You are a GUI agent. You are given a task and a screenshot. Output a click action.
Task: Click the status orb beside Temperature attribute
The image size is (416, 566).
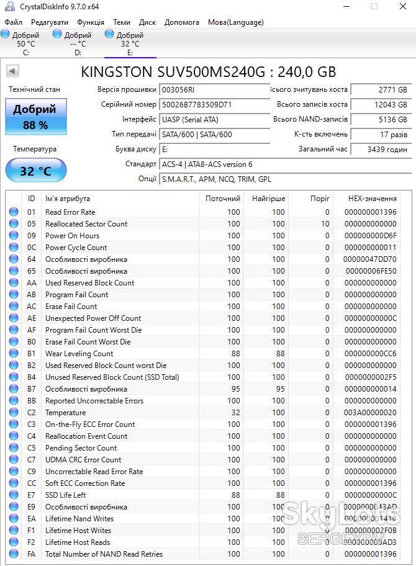pos(14,412)
